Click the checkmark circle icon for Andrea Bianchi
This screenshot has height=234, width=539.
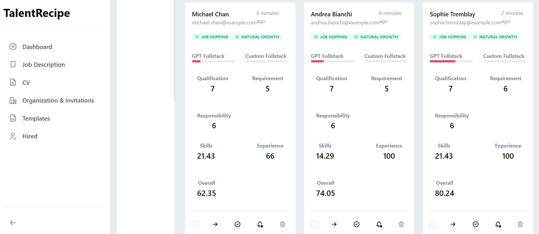pyautogui.click(x=357, y=224)
